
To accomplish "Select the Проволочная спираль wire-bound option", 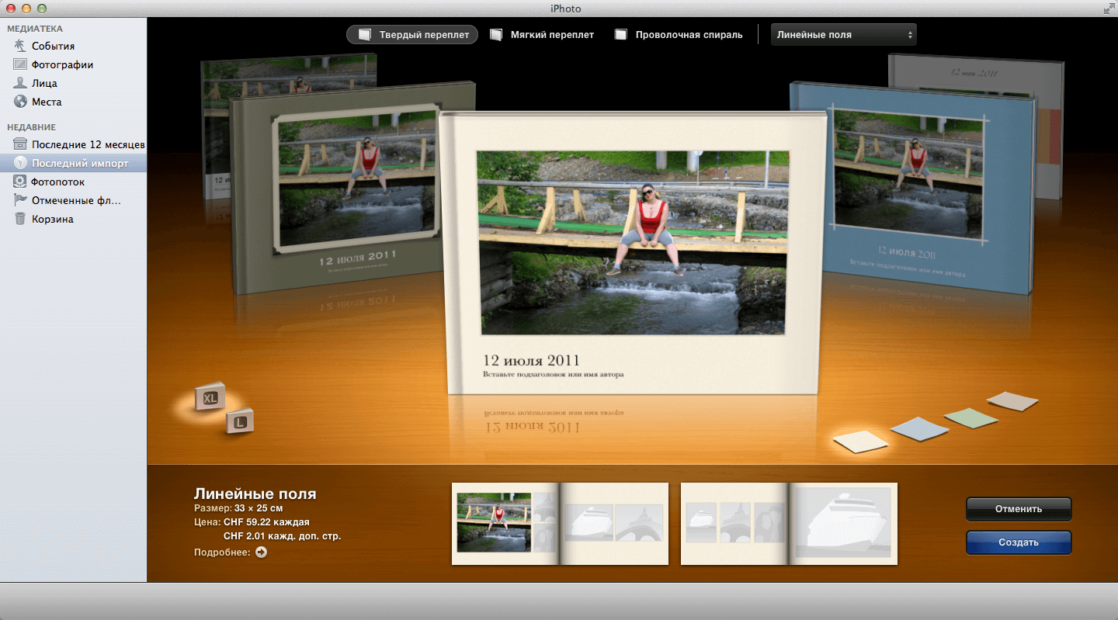I will 679,35.
